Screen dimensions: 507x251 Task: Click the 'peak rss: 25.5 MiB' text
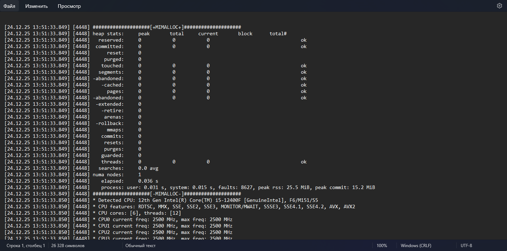click(284, 187)
